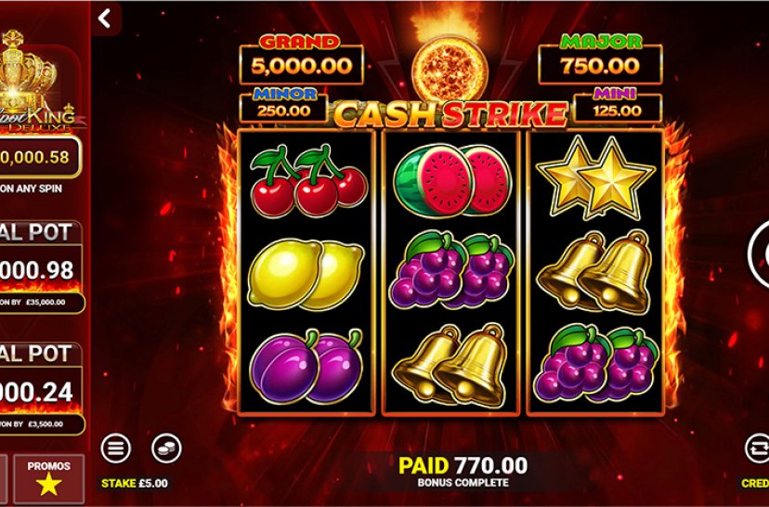This screenshot has width=769, height=507.
Task: Click the Mini 125.00 jackpot box
Action: [x=618, y=105]
